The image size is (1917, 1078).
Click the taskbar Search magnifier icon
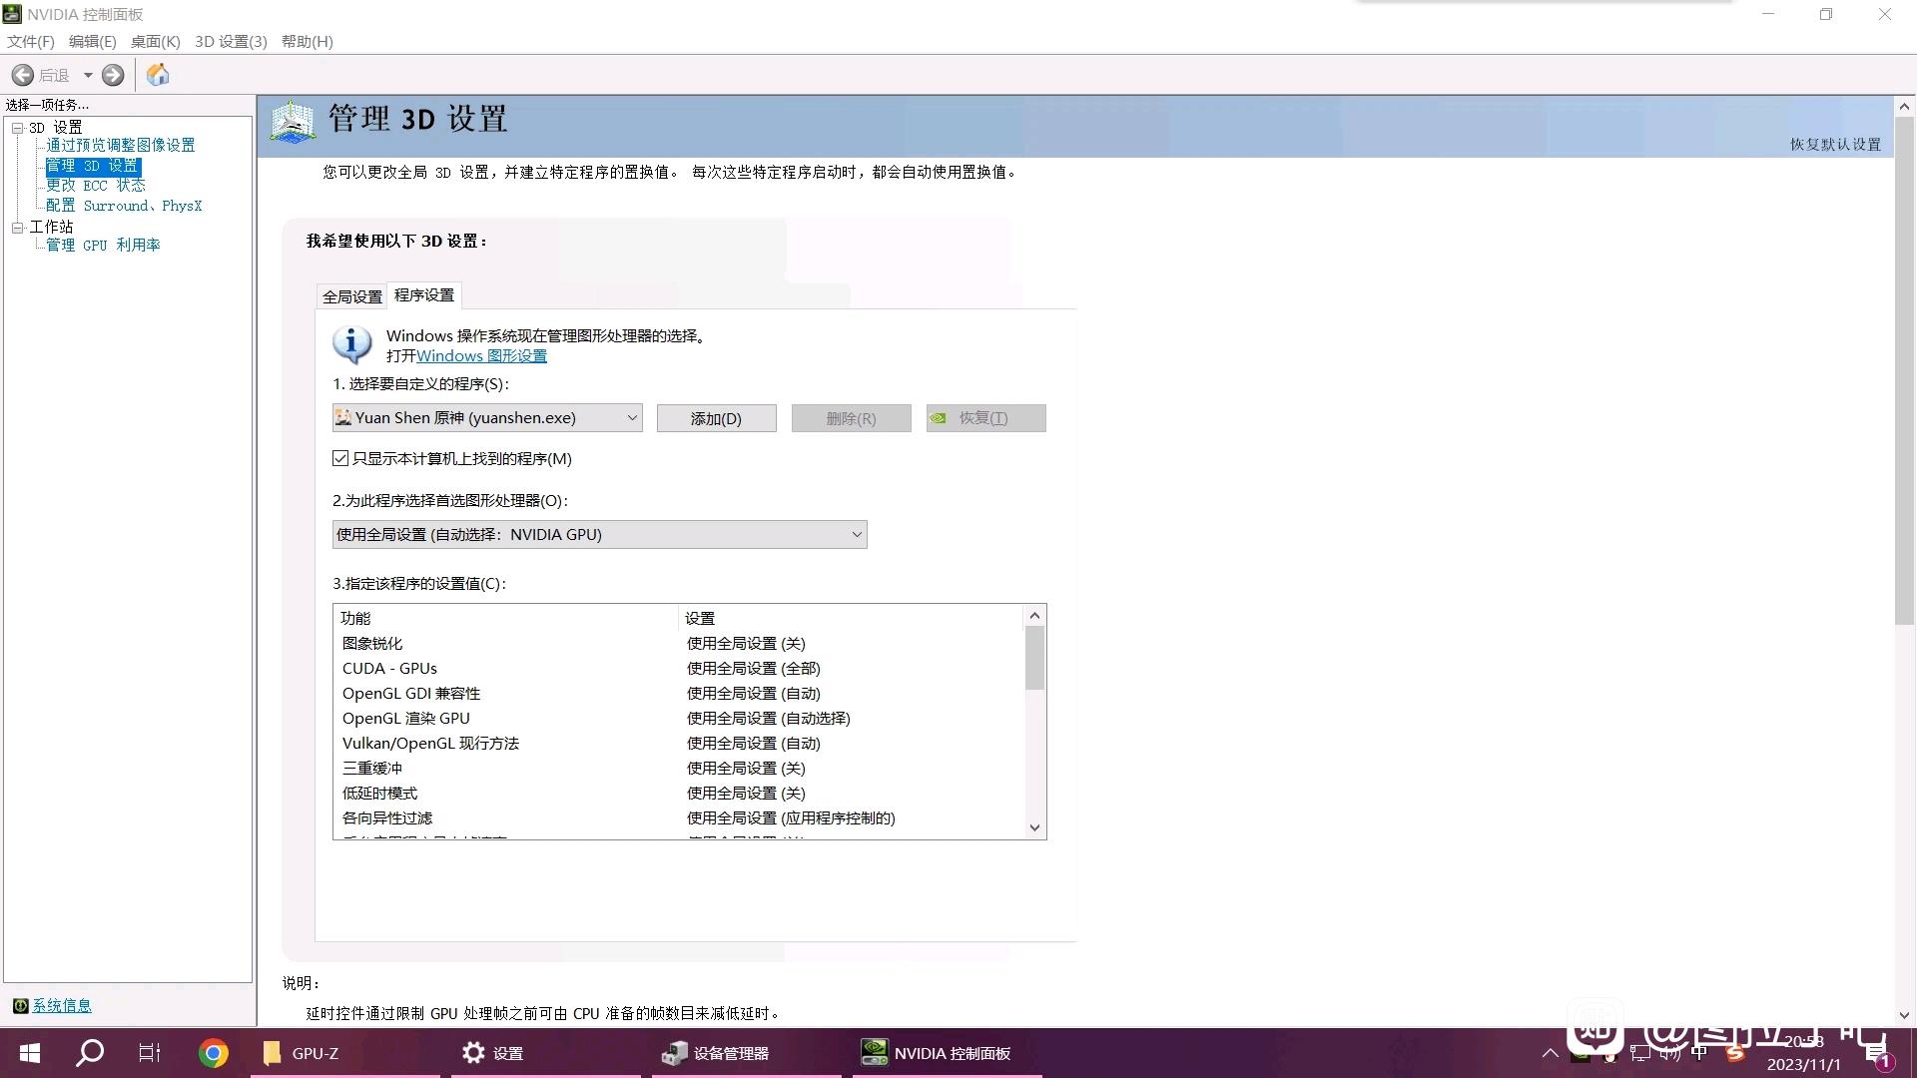[90, 1052]
